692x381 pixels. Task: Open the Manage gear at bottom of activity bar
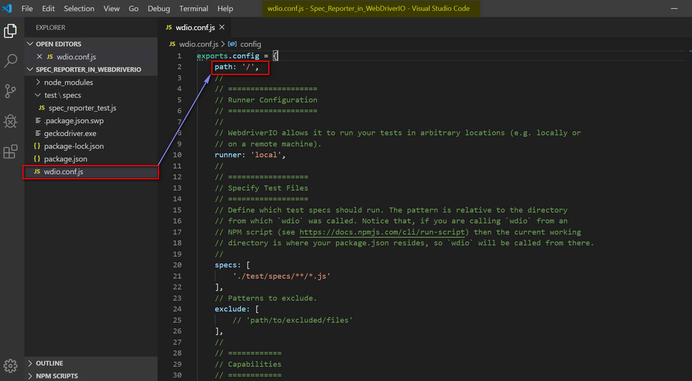pos(10,366)
